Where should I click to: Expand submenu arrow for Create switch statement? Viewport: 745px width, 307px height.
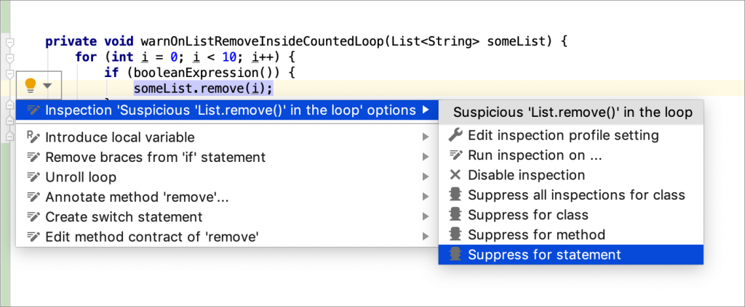[x=425, y=217]
